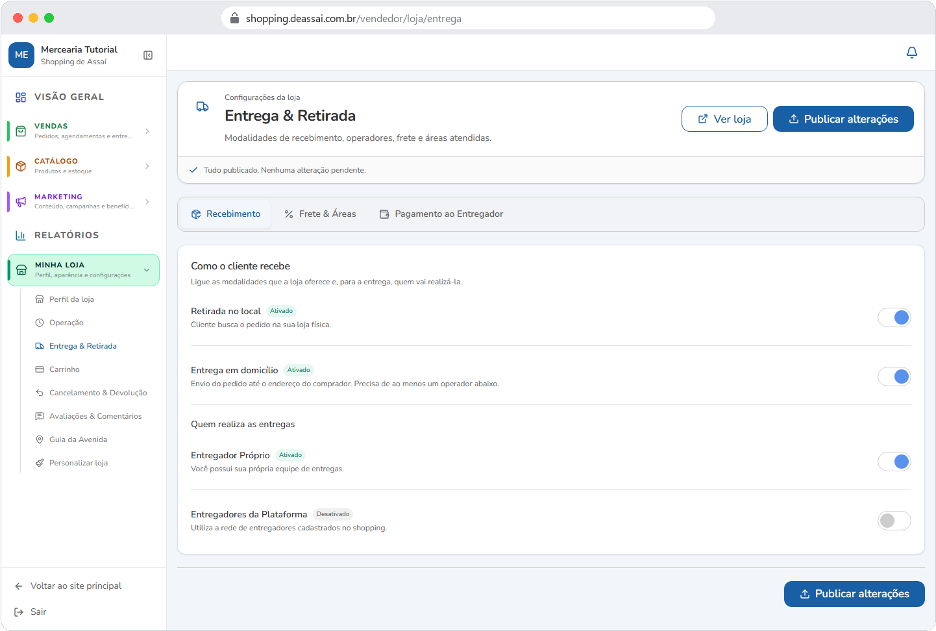
Task: Click the Avaliações & Comentários message icon
Action: click(40, 416)
